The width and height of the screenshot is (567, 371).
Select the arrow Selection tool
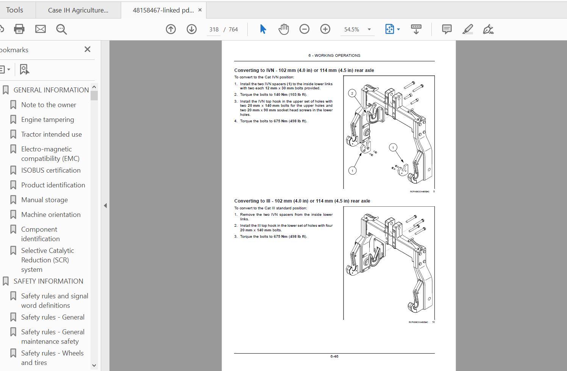[263, 29]
